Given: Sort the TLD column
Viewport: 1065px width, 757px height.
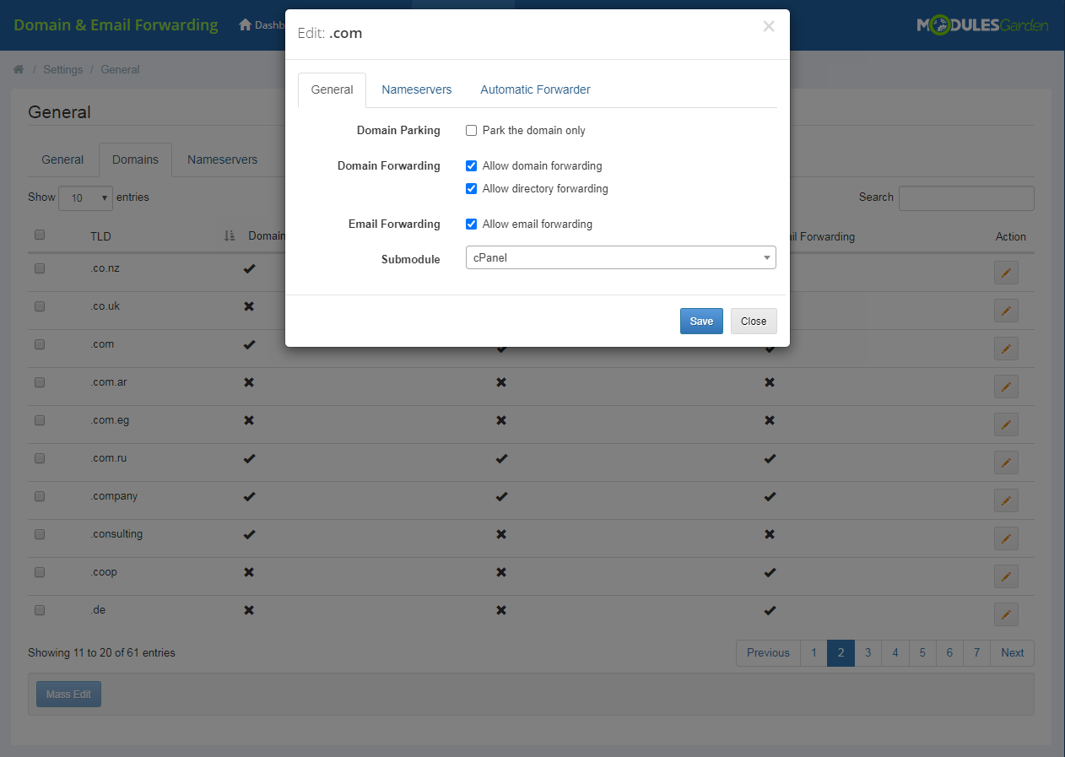Looking at the screenshot, I should (x=100, y=236).
